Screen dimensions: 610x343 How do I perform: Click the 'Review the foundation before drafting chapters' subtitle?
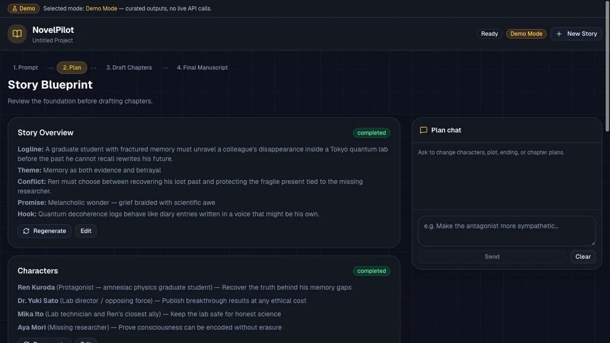click(80, 101)
